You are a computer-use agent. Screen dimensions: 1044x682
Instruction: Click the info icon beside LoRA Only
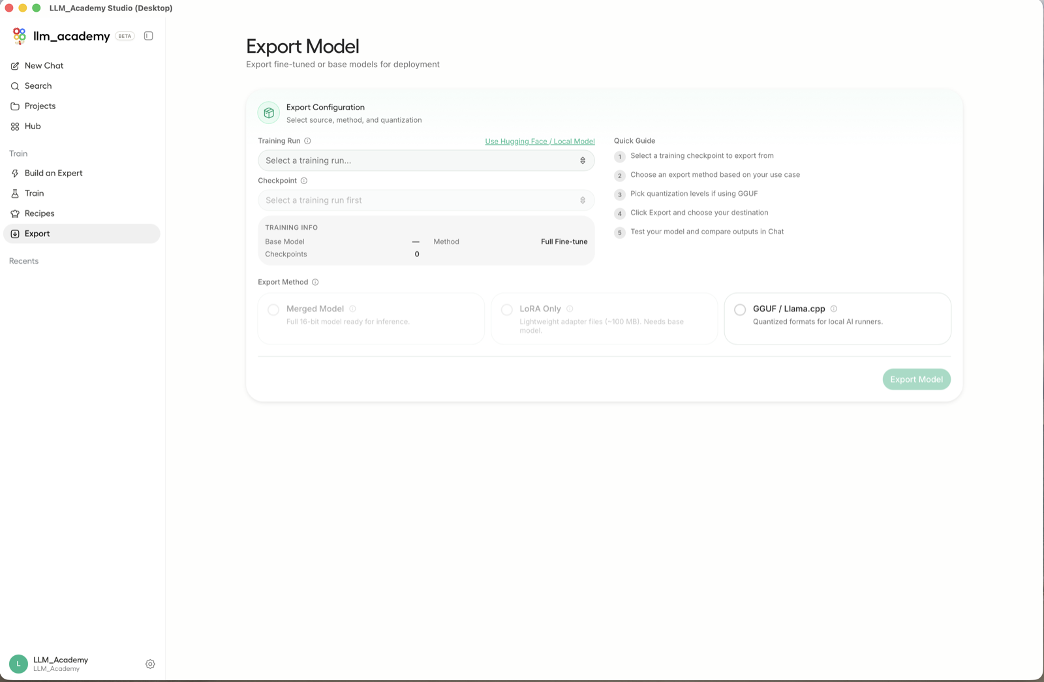[x=570, y=309]
